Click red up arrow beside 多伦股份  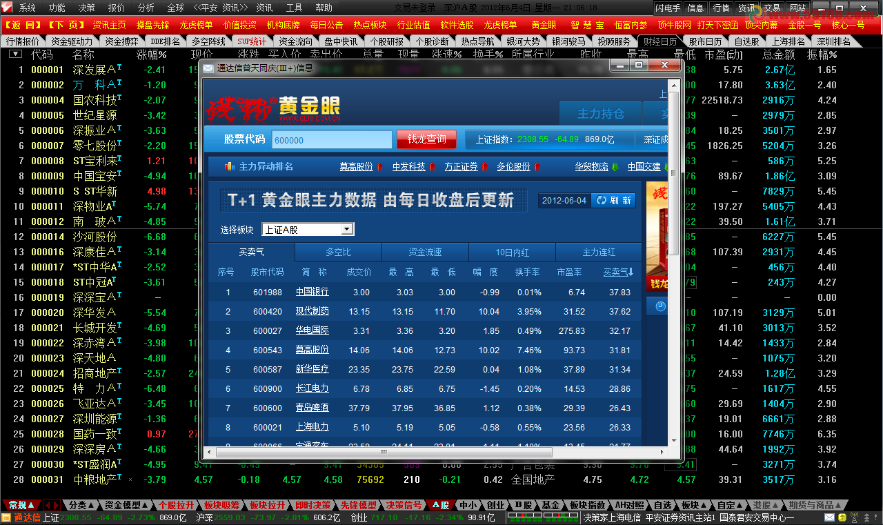(x=537, y=167)
